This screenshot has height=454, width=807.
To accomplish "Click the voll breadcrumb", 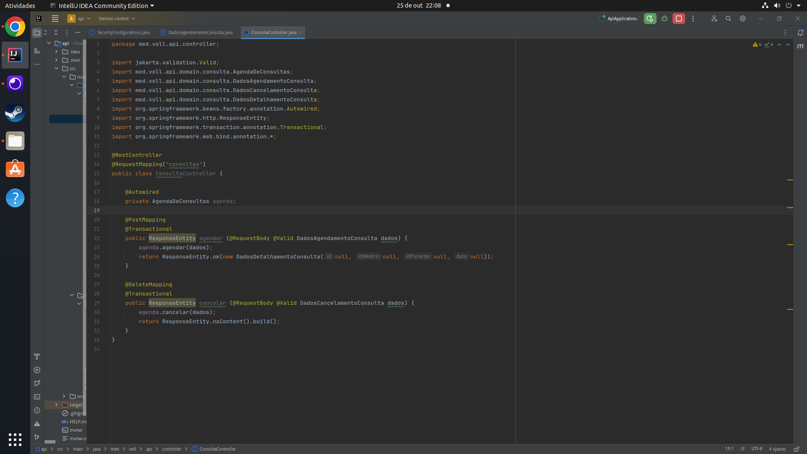I will tap(132, 449).
